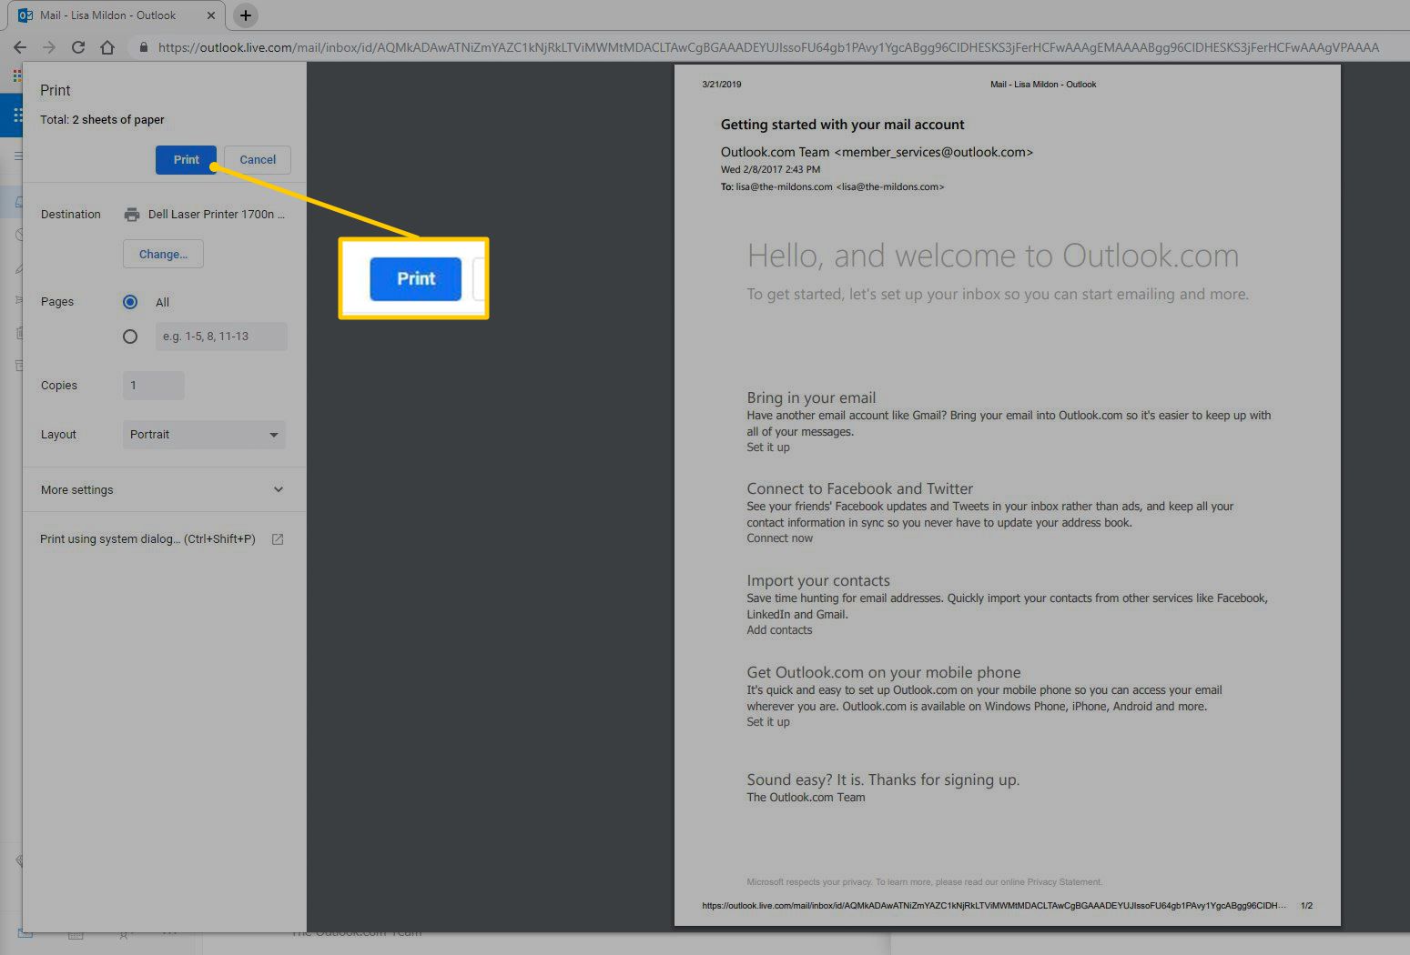Reload the page with refresh icon
Image resolution: width=1410 pixels, height=955 pixels.
(78, 47)
